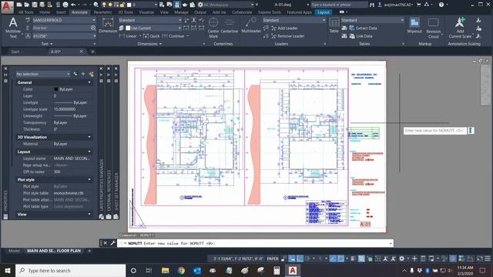
Task: Switch to the Model tab
Action: pyautogui.click(x=14, y=251)
